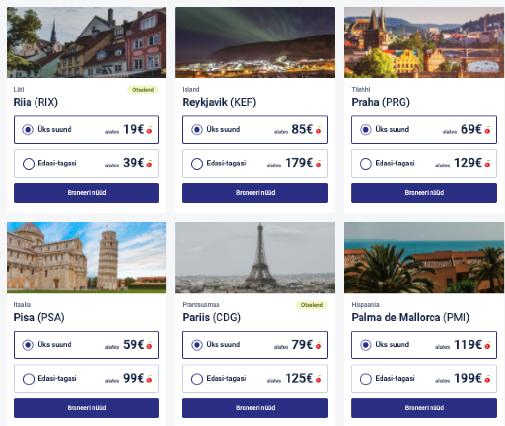The image size is (505, 426).
Task: Click cherry icon beside Praha 69€ price
Action: point(487,130)
